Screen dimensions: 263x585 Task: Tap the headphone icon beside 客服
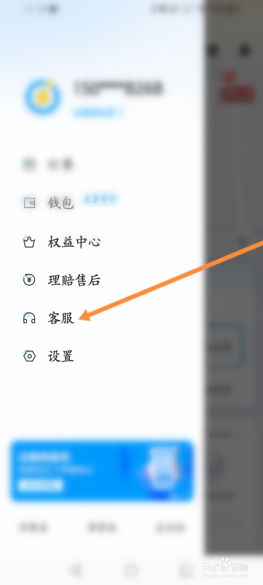pyautogui.click(x=29, y=318)
